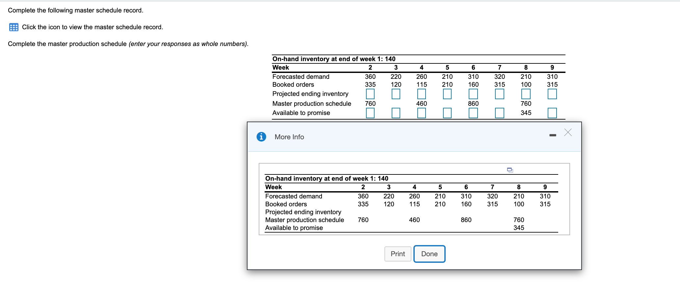
Task: Close the More Info dialog
Action: (x=568, y=132)
